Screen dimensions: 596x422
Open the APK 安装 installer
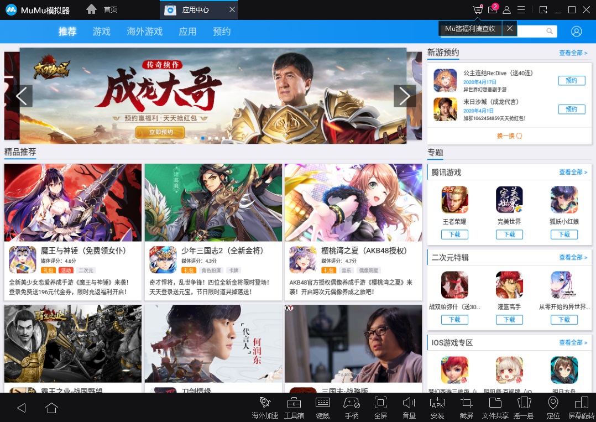[437, 405]
